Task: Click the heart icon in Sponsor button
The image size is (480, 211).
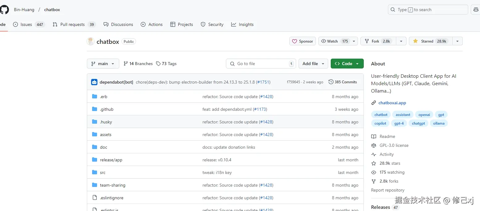Action: pos(294,41)
